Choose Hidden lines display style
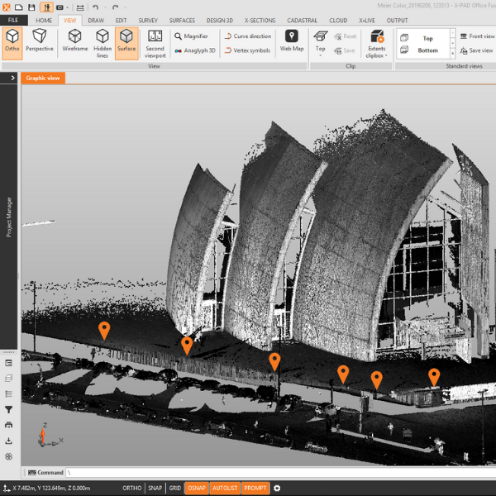Screen dimensions: 496x496 [103, 42]
